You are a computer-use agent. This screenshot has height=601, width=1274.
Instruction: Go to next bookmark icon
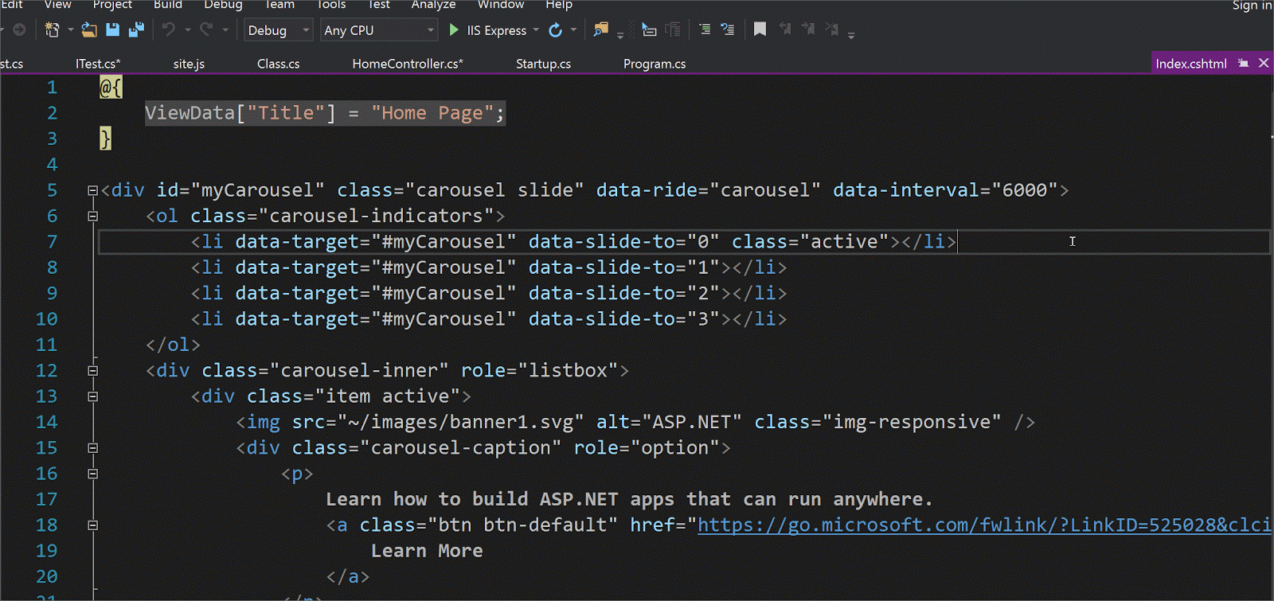tap(808, 29)
